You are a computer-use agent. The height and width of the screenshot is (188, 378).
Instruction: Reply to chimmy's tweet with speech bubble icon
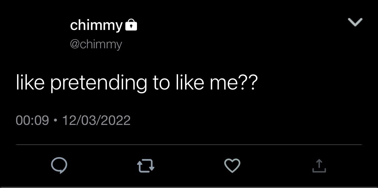[59, 165]
